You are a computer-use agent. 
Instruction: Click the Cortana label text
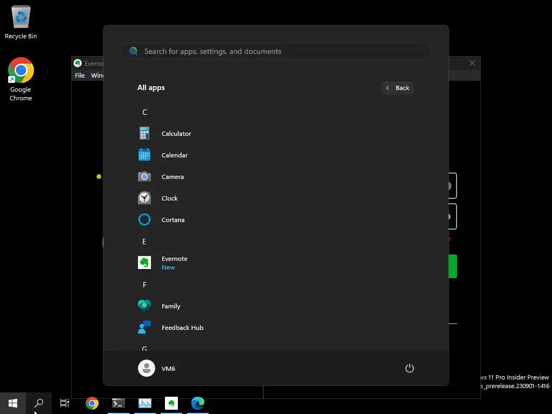[173, 220]
